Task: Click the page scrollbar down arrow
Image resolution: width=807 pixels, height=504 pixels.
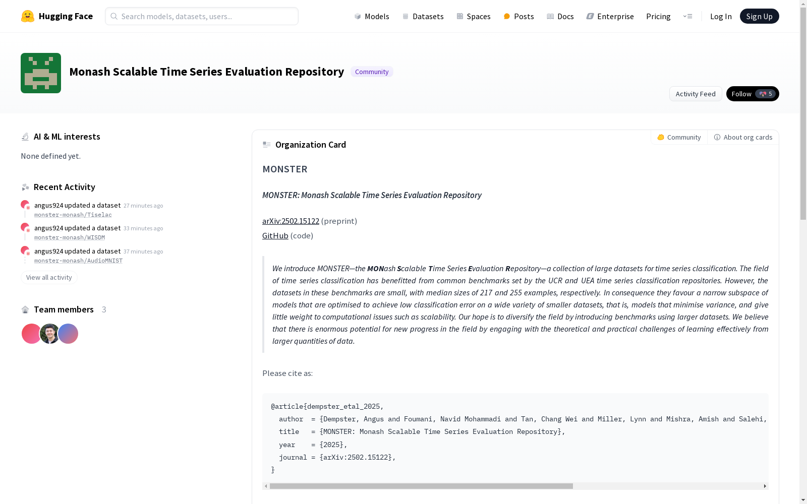Action: click(x=803, y=500)
